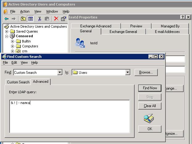Viewport: 192px width, 144px height.
Task: Select the General tab in testd Properties
Action: 86,31
